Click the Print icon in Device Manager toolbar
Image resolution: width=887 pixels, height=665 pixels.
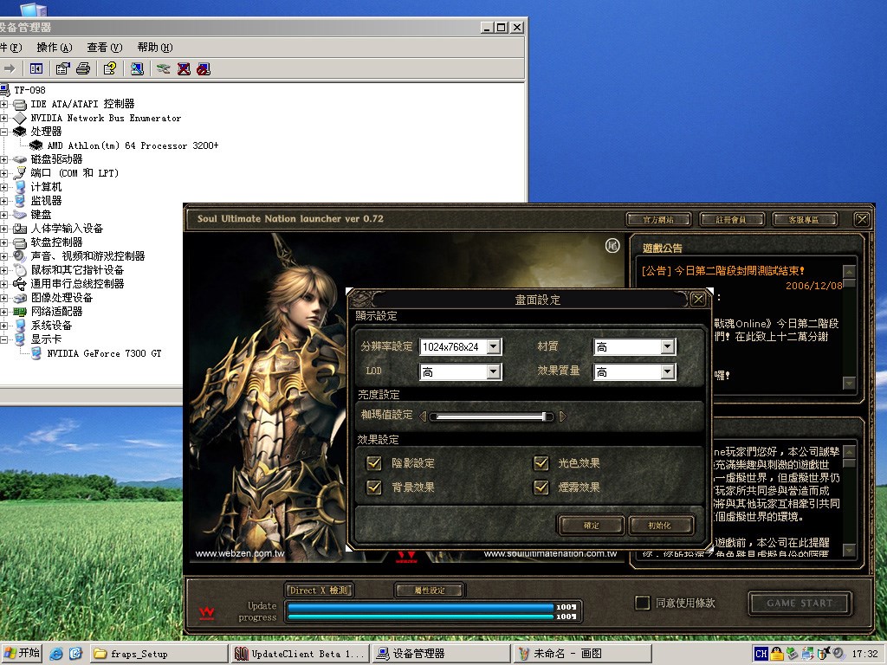[83, 69]
